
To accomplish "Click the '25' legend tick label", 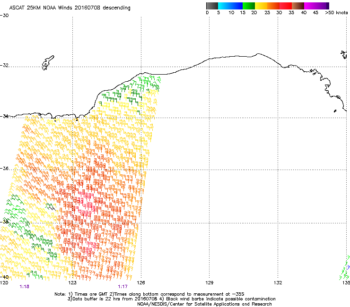I will 267,13.
